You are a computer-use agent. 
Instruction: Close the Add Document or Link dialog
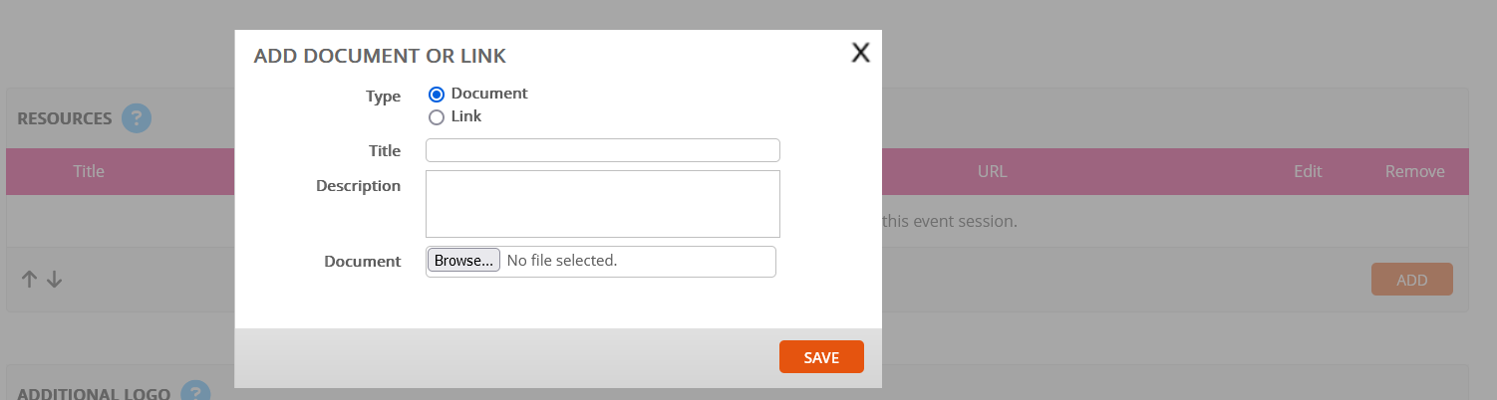861,53
